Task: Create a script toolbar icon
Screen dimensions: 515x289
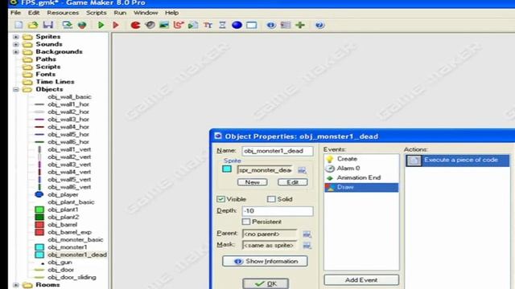Action: tap(193, 25)
